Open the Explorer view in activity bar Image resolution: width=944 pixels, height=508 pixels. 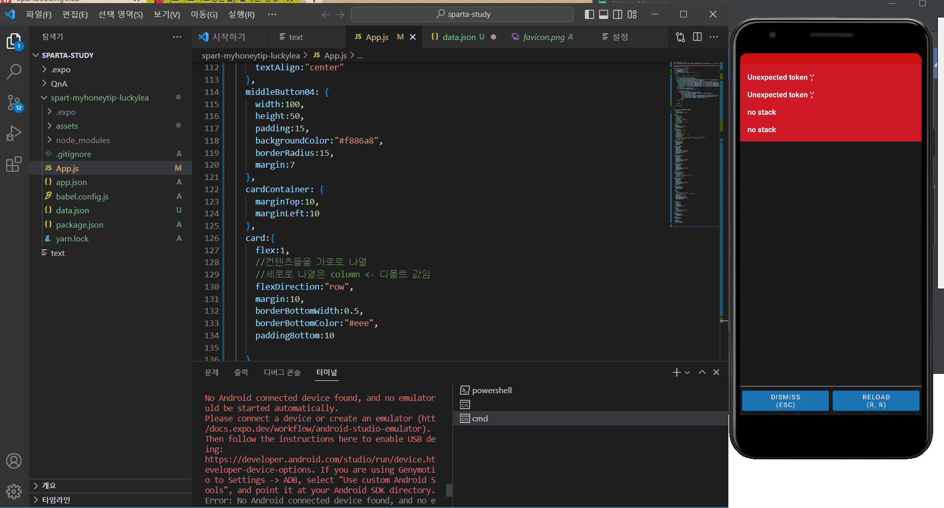pyautogui.click(x=14, y=42)
